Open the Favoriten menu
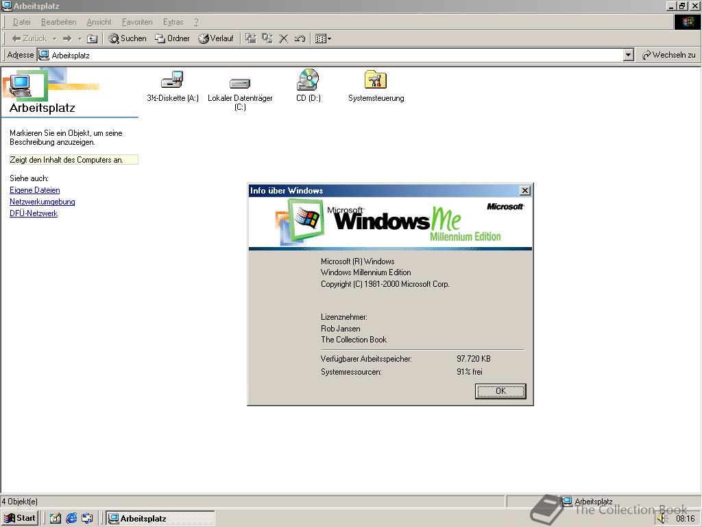This screenshot has width=702, height=527. pyautogui.click(x=137, y=22)
